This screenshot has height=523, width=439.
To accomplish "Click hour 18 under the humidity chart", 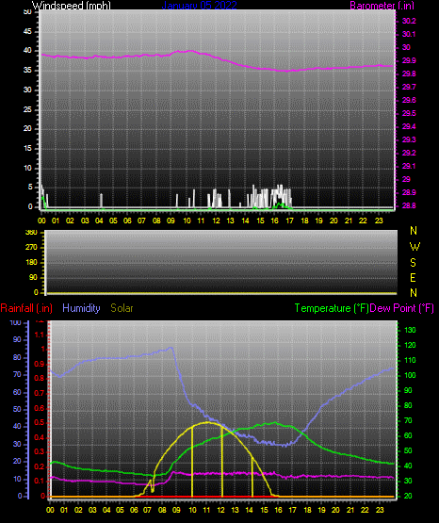I will [x=307, y=510].
